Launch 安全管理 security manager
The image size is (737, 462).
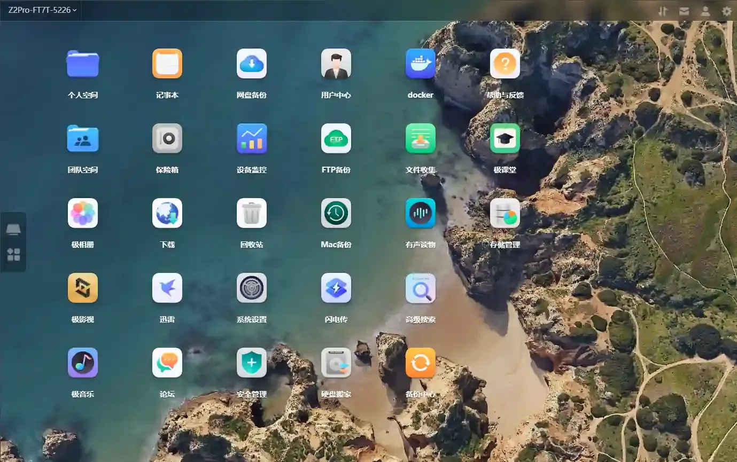(252, 363)
